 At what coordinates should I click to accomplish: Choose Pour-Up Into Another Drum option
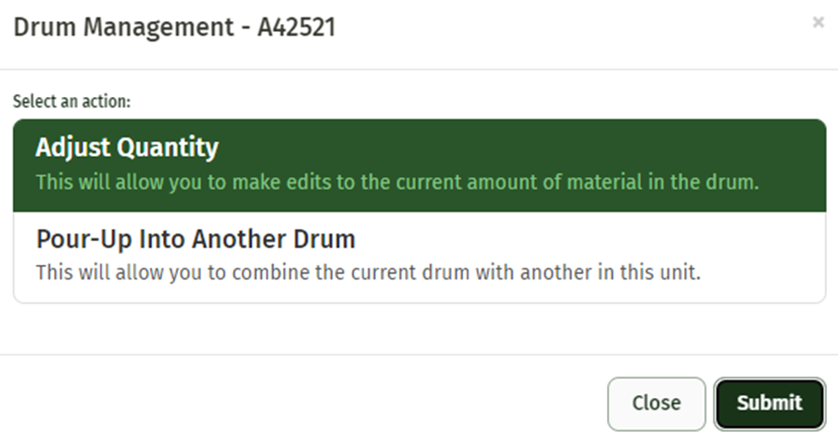point(419,257)
